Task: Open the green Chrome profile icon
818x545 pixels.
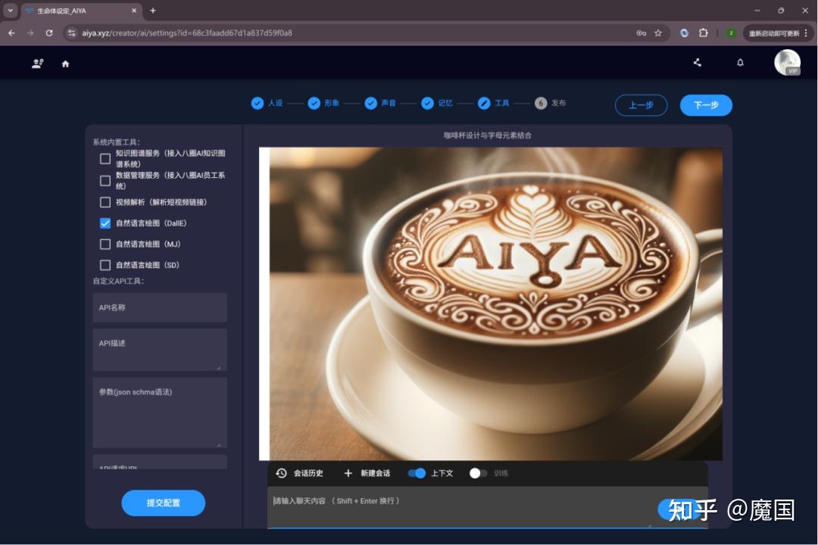Action: pyautogui.click(x=731, y=33)
